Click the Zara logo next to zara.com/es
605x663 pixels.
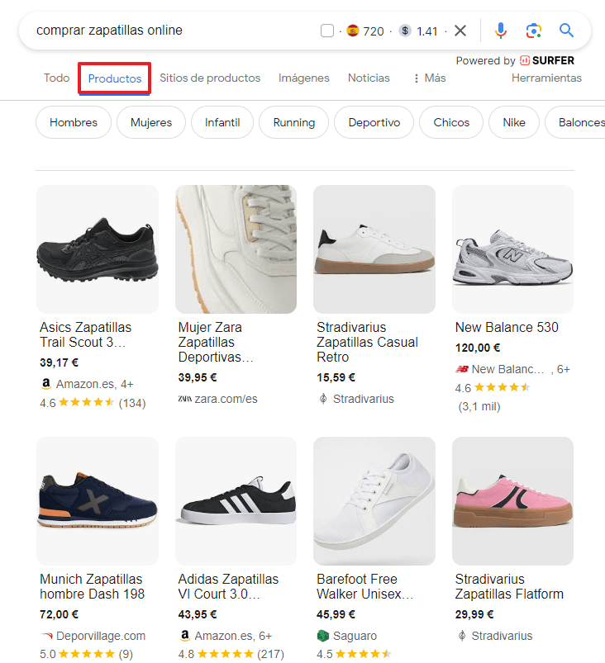point(184,399)
